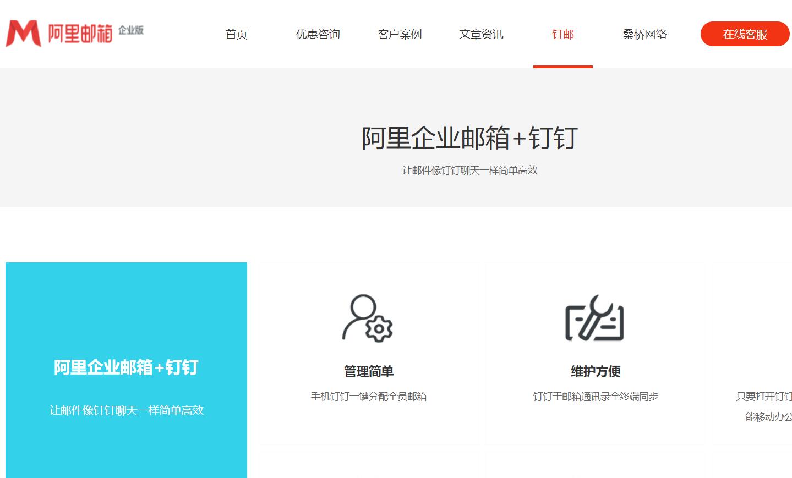Open the 桑桥网络 navigation link
The image size is (792, 478).
[x=644, y=34]
